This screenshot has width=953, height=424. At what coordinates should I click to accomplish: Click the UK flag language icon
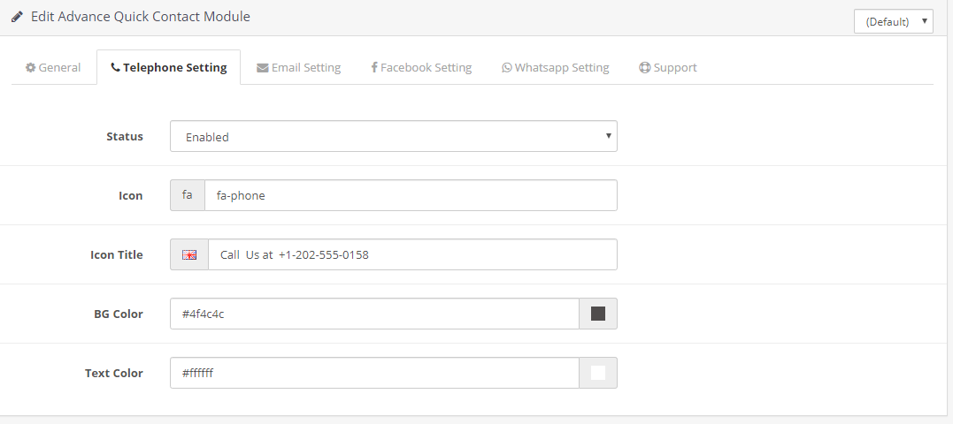[189, 254]
